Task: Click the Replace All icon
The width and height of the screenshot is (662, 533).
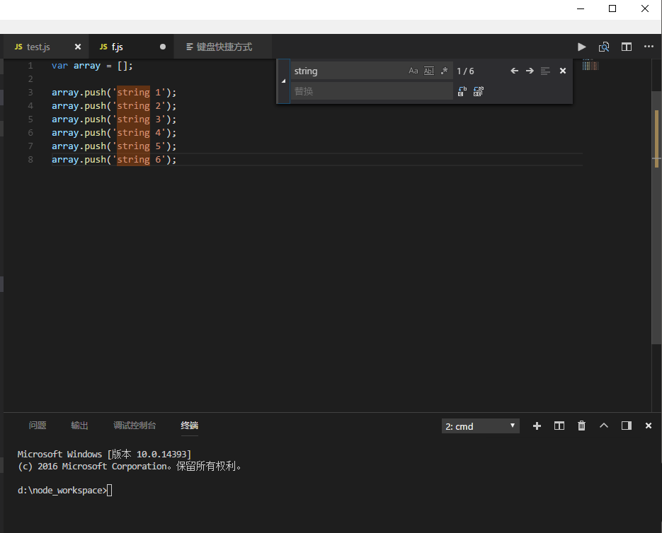Action: (x=479, y=91)
